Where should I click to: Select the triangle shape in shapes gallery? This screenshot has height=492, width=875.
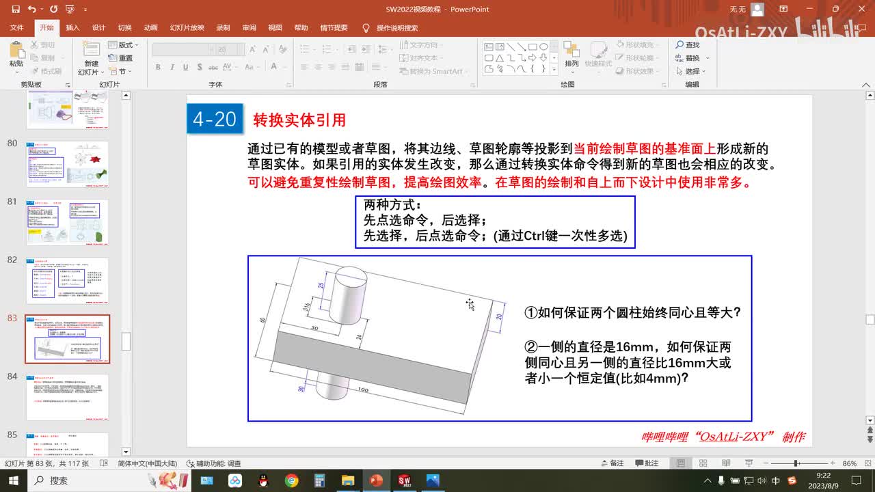[500, 58]
